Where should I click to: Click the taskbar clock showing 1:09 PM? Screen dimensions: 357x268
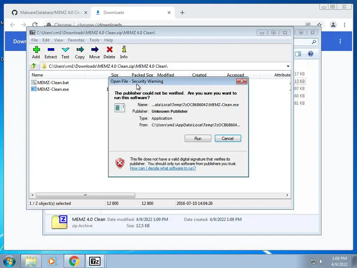339,261
